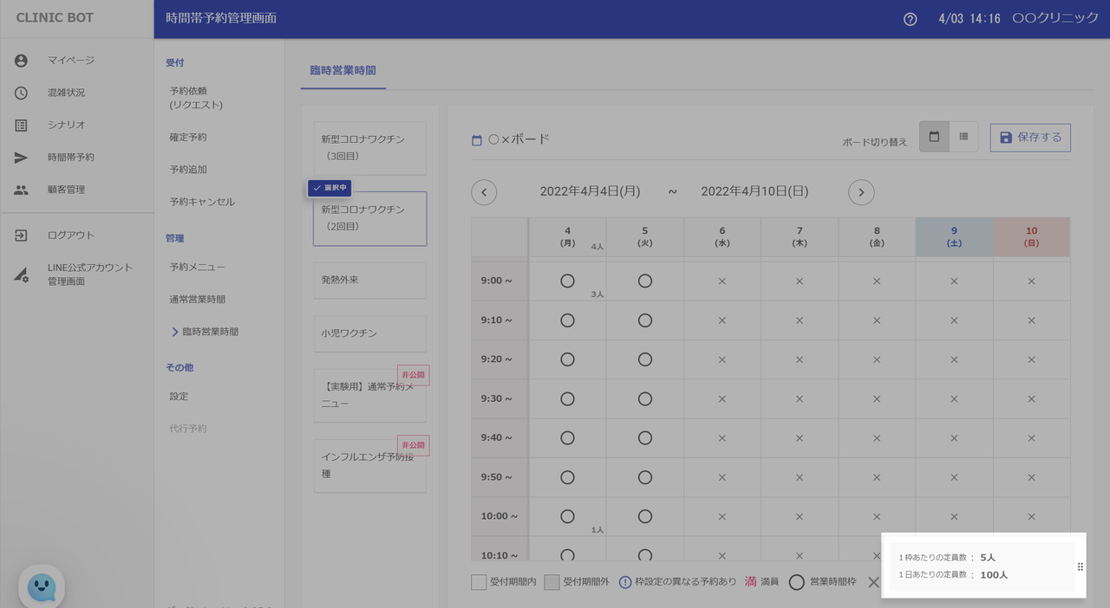Open 混雑状況 in the sidebar

[x=66, y=93]
